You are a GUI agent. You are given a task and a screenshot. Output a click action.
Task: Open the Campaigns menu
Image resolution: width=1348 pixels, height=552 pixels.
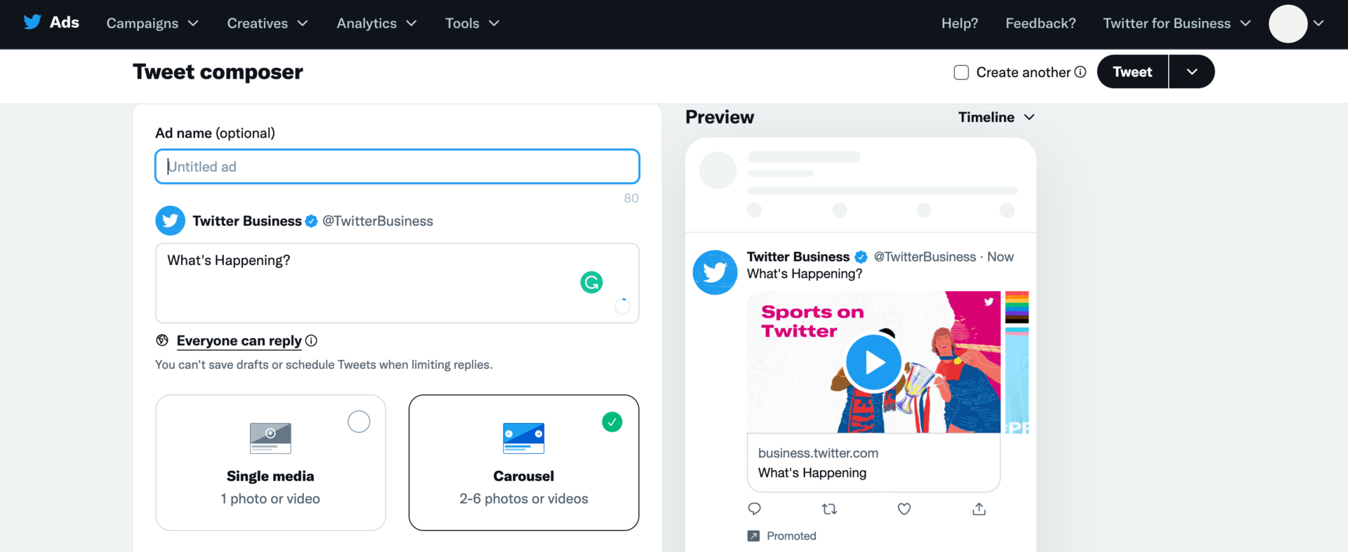tap(152, 23)
